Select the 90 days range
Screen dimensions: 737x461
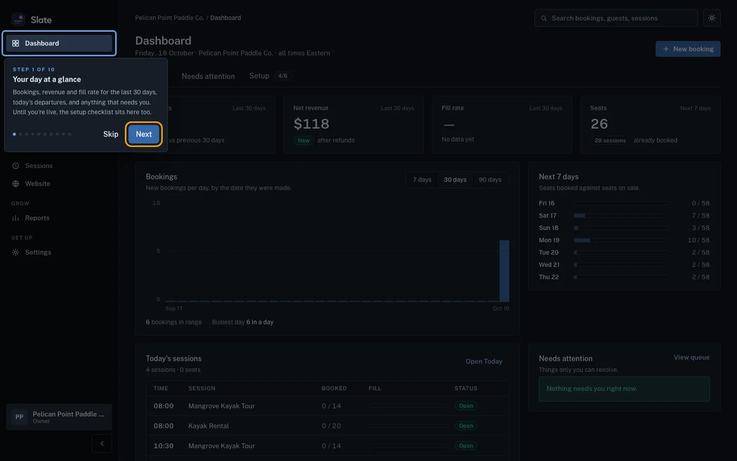[x=490, y=180]
